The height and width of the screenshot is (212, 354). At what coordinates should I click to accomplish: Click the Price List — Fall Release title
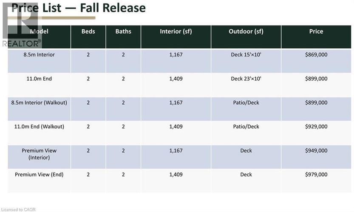[x=79, y=8]
